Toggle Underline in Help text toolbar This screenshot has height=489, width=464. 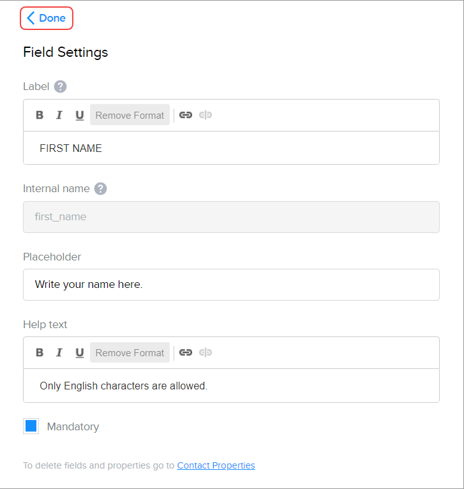coord(80,353)
